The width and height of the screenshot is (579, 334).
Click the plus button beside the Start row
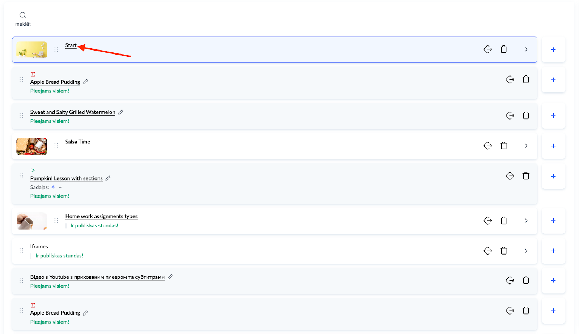[553, 50]
